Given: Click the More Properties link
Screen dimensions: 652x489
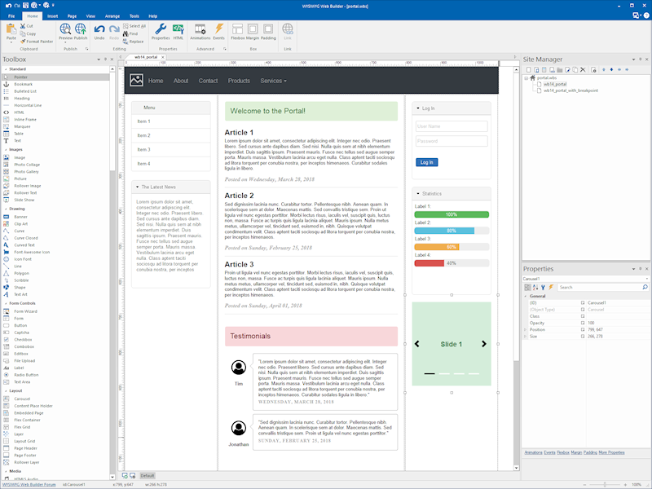Looking at the screenshot, I should pyautogui.click(x=612, y=452).
